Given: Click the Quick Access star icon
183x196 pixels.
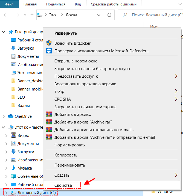Looking at the screenshot, I should click(x=11, y=32).
